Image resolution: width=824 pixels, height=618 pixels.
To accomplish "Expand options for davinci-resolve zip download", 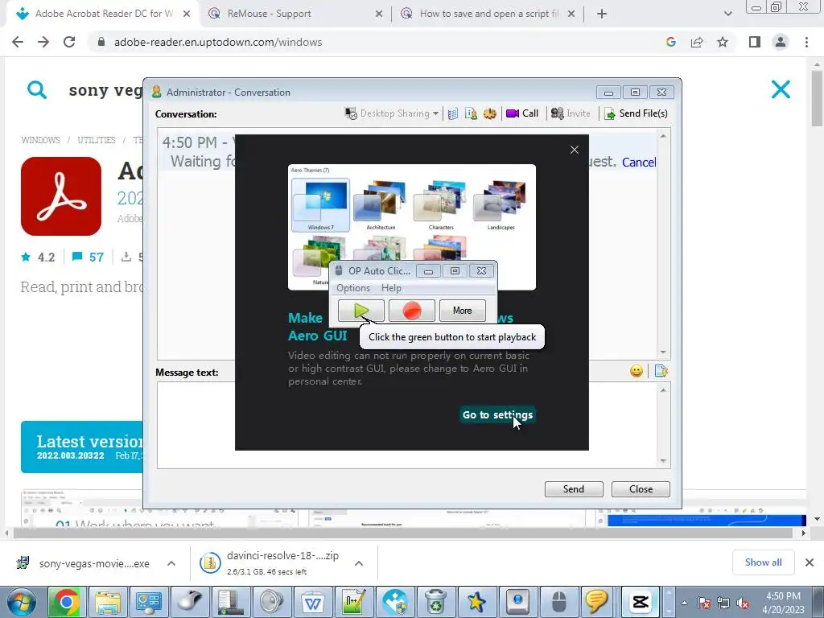I will [359, 563].
